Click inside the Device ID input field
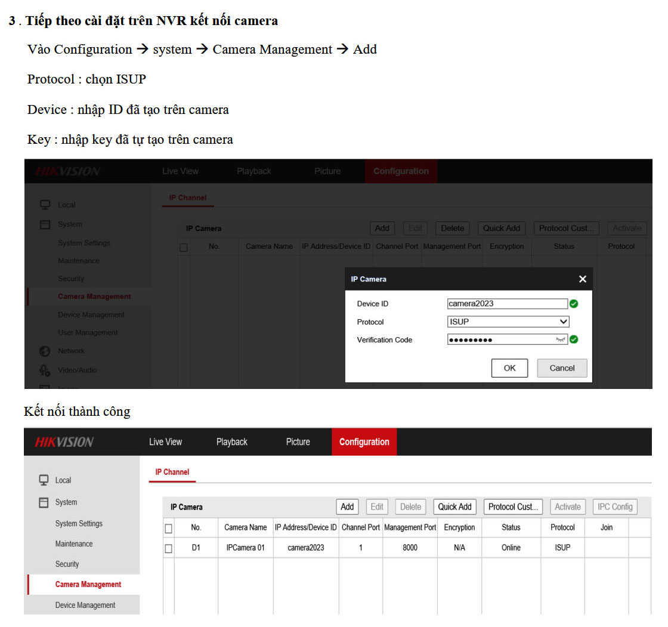 click(506, 304)
